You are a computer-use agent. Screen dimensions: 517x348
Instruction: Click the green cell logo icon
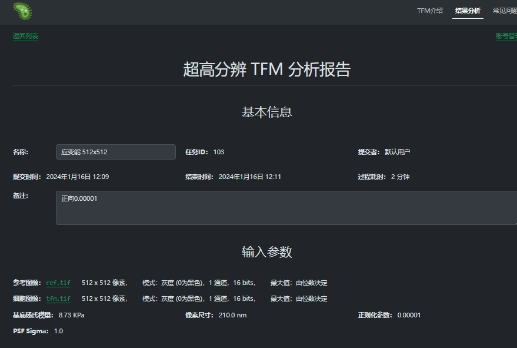tap(22, 11)
